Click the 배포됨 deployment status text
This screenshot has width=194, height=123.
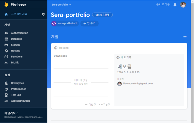124,67
